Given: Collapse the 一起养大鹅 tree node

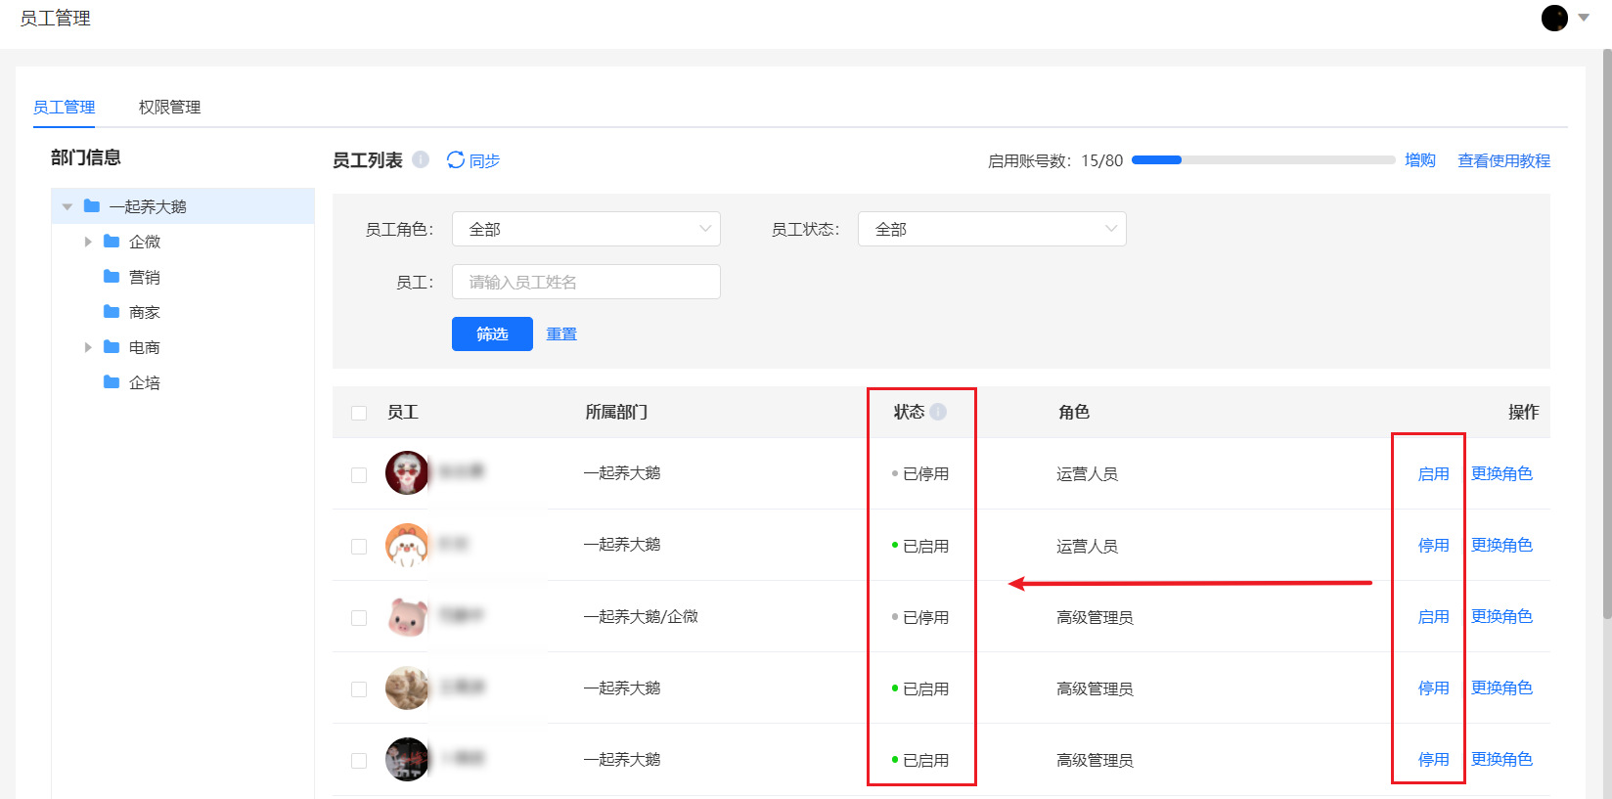Looking at the screenshot, I should pyautogui.click(x=67, y=206).
